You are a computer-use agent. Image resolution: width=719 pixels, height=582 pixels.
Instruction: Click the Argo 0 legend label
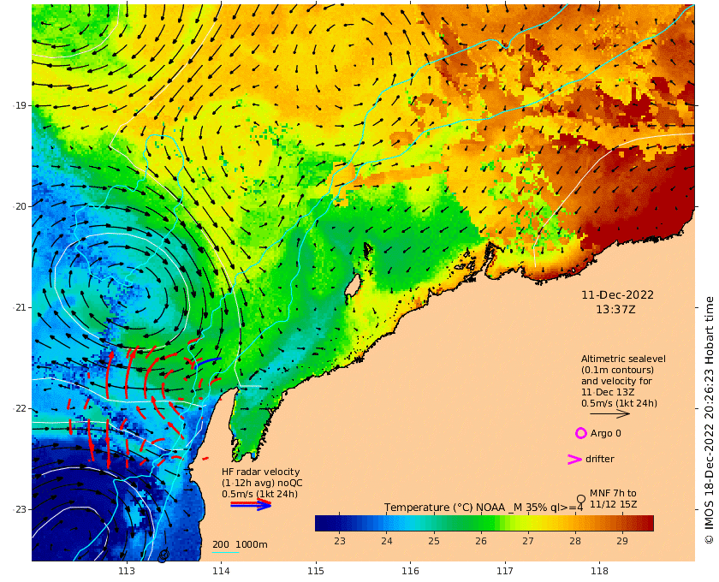605,433
